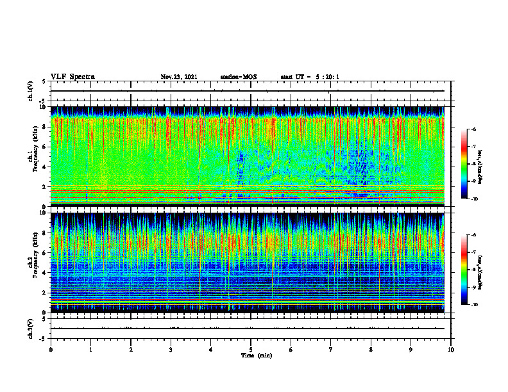Select the "start UT = 5 :20: 1" text
The image size is (508, 392).
click(310, 77)
